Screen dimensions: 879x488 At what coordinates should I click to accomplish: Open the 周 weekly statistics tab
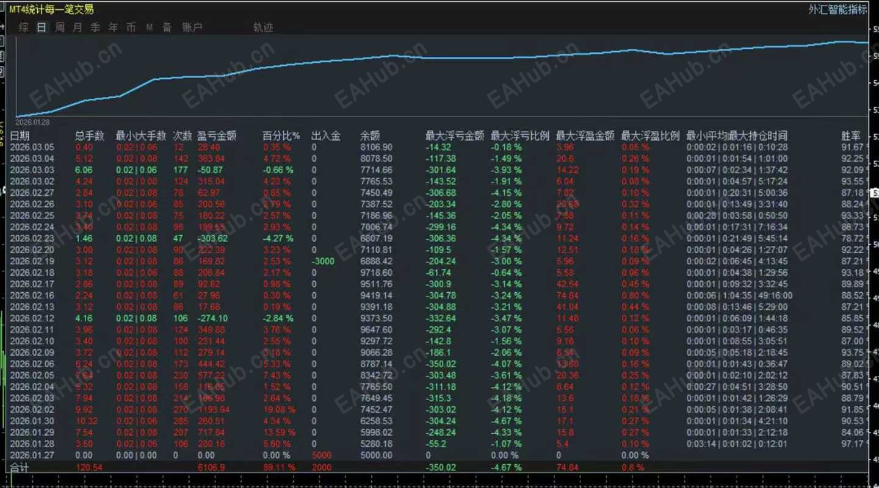click(x=59, y=27)
